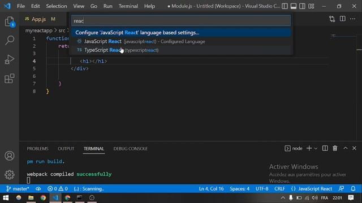This screenshot has width=362, height=203.
Task: Show hidden tray icons chevron
Action: [283, 198]
